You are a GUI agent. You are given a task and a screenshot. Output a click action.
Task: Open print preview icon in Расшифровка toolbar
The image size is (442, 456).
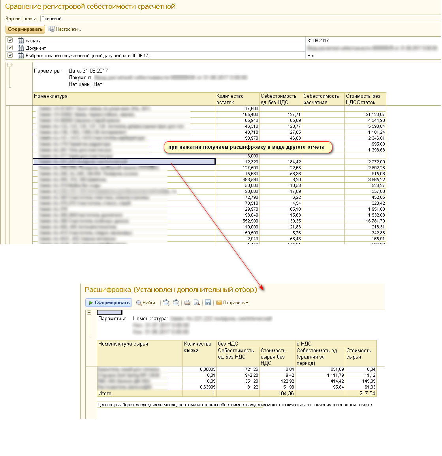coord(197,303)
